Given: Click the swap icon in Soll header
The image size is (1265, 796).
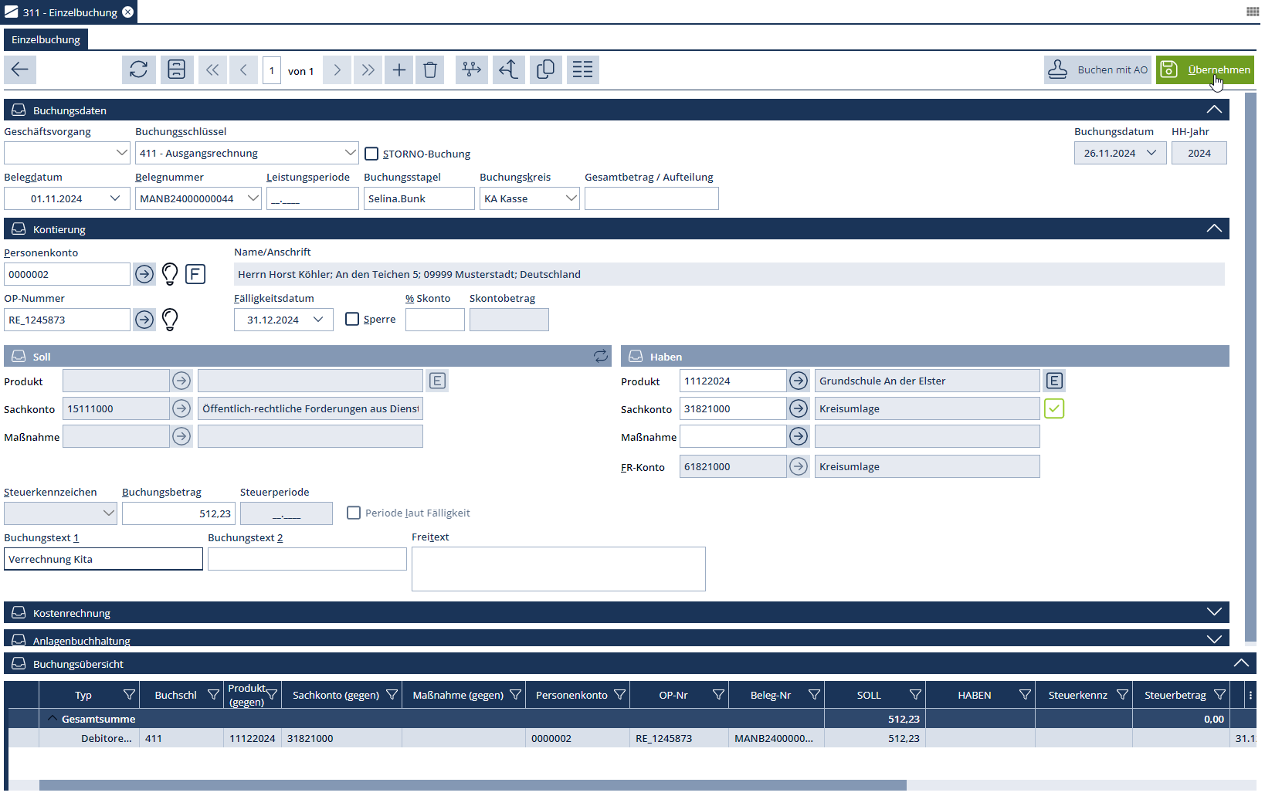Looking at the screenshot, I should click(x=600, y=357).
